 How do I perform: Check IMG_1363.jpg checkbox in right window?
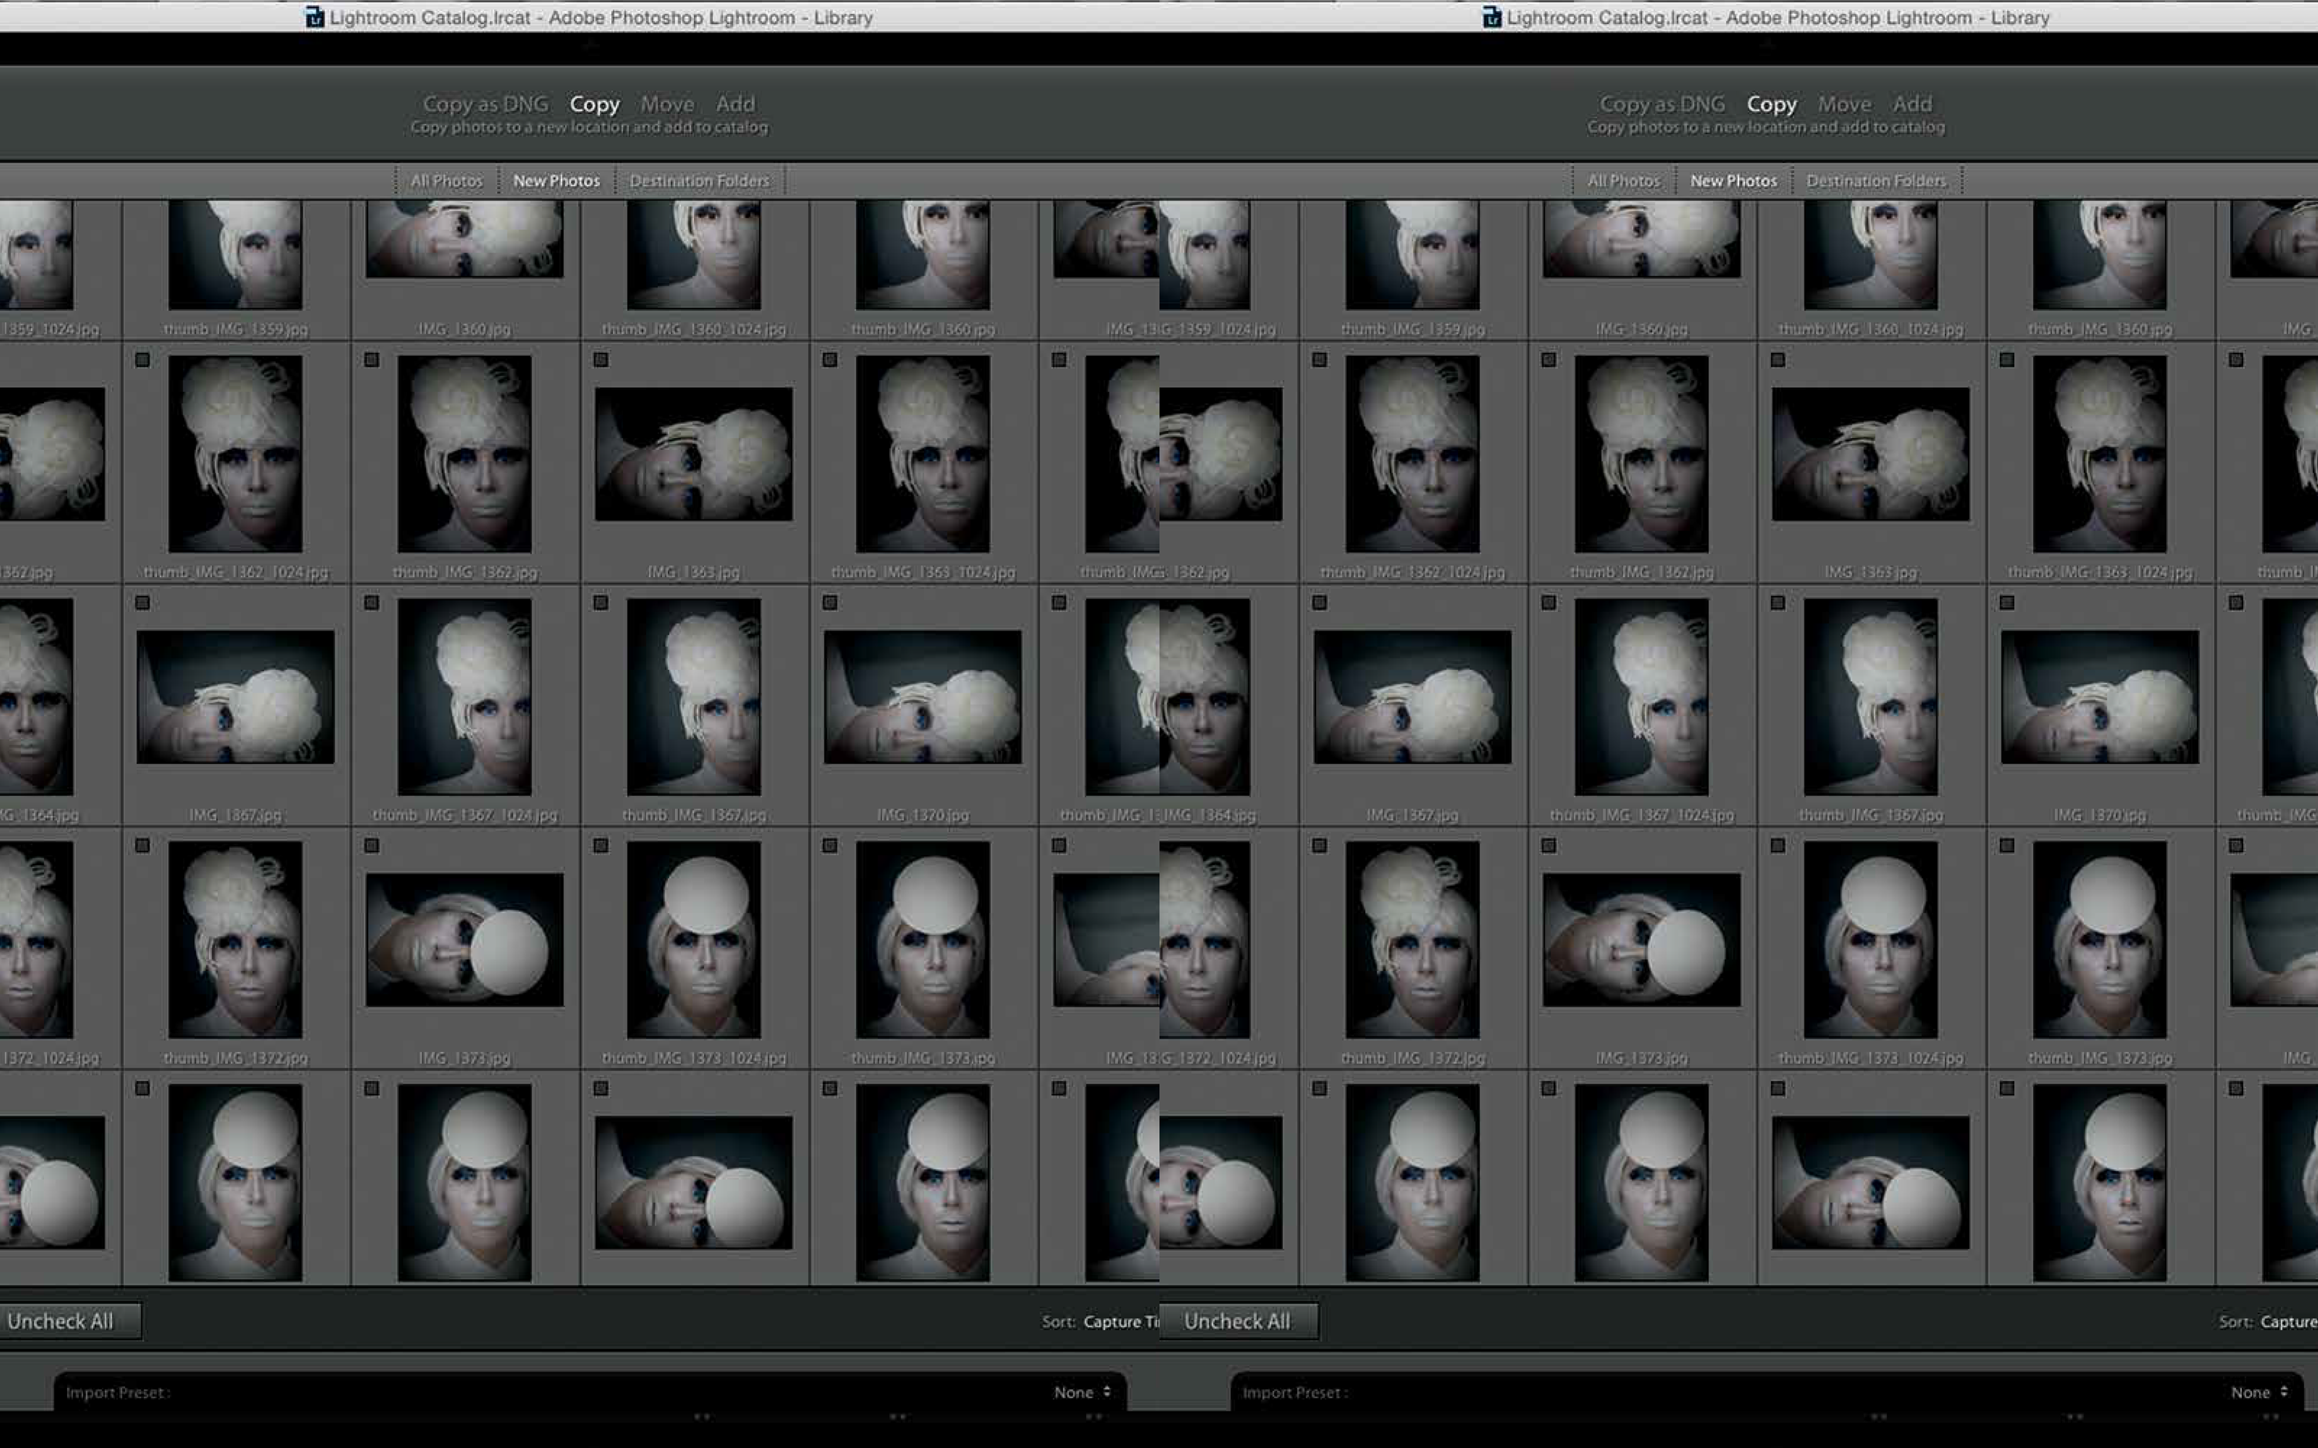(1778, 360)
